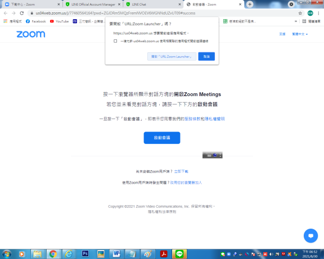The image size is (324, 259).
Task: Switch to the LINE Official Account Manager tab
Action: (x=93, y=4)
